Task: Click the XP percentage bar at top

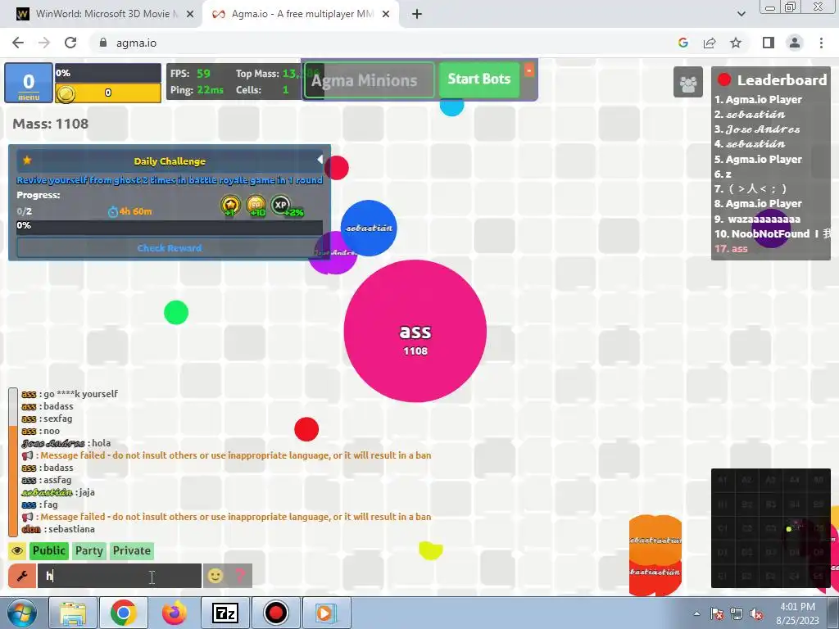Action: coord(107,73)
